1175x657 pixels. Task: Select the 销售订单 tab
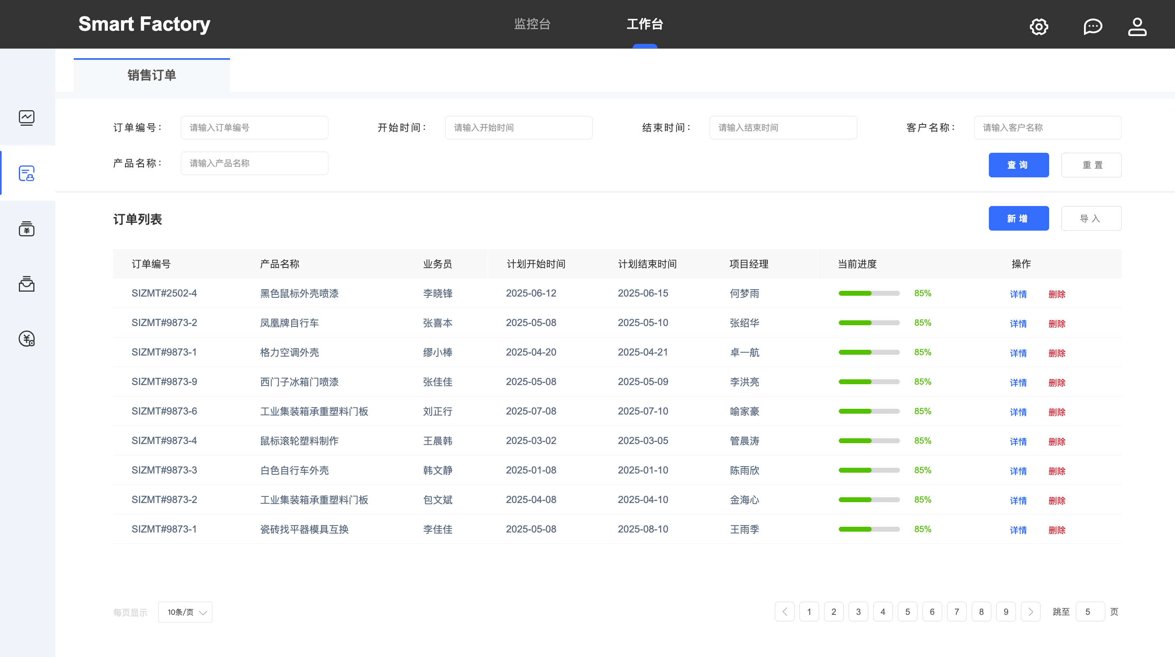coord(151,75)
